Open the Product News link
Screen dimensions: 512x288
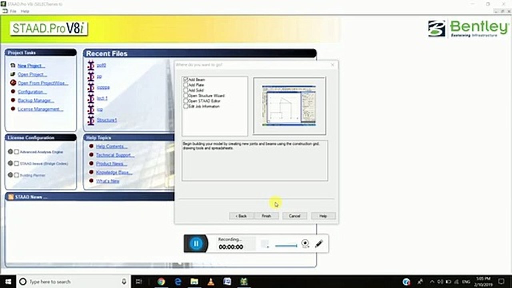112,164
